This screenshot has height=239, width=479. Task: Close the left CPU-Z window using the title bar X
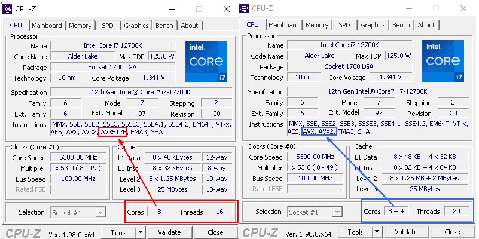pos(226,9)
